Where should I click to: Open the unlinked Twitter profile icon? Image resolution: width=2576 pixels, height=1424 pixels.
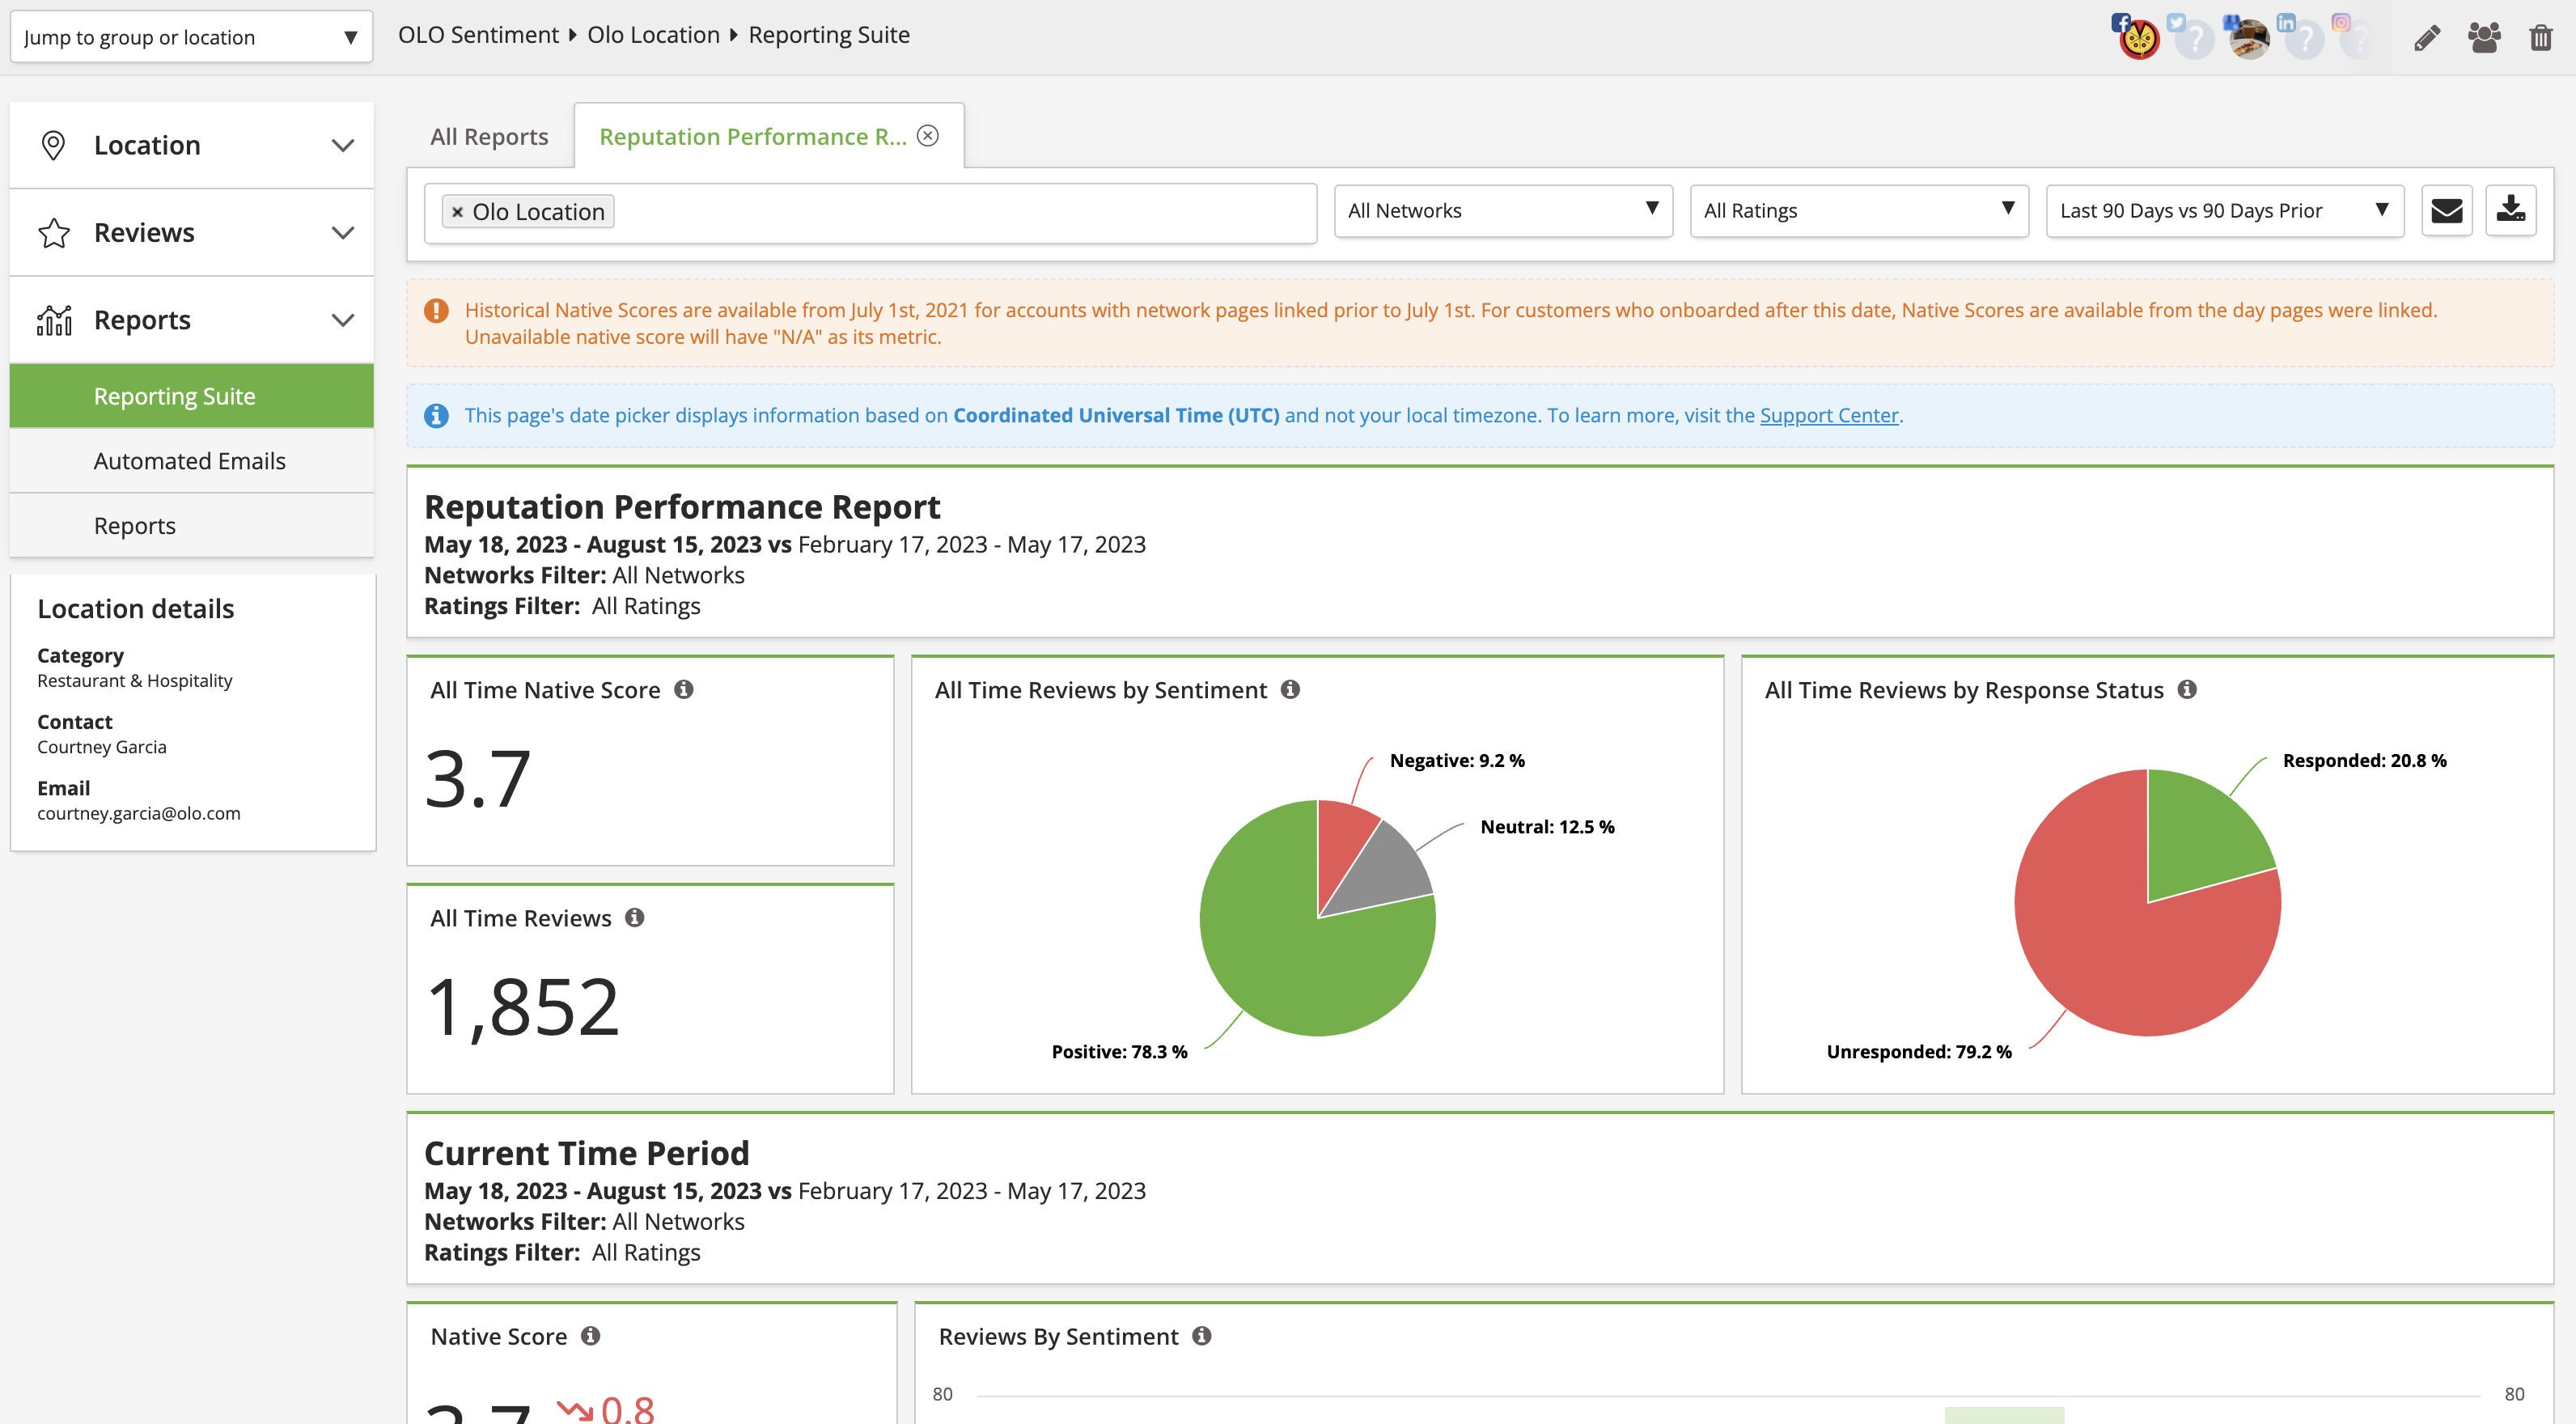coord(2193,38)
